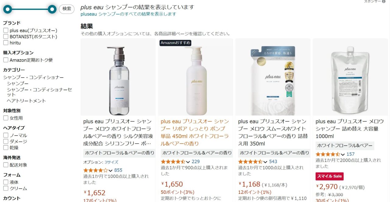Check the plus eau(プリュスオー) brand filter
This screenshot has height=202, width=390.
(6, 30)
